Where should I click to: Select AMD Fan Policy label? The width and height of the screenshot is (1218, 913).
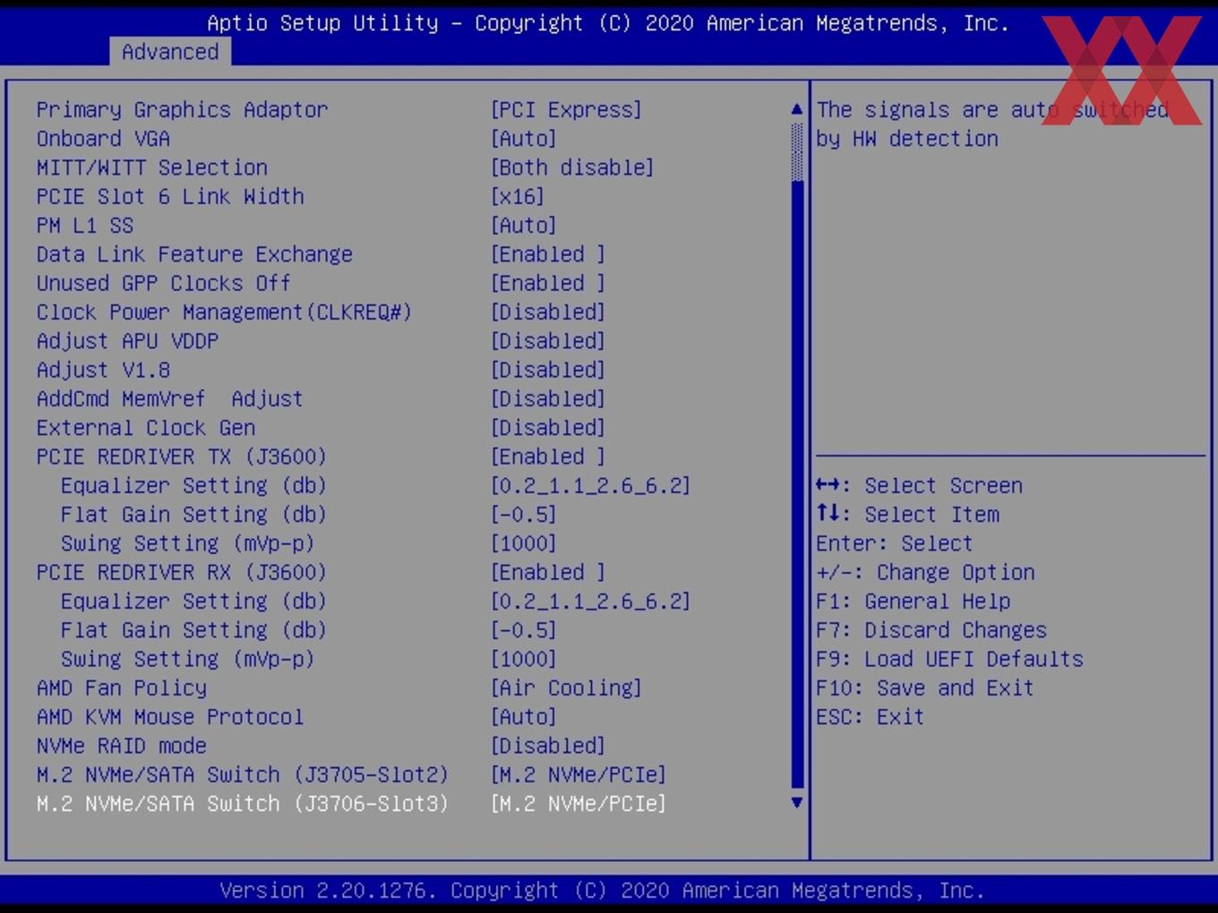click(x=121, y=687)
